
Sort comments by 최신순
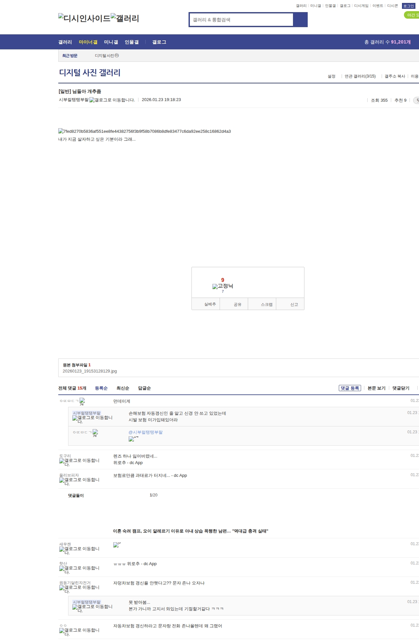(123, 388)
